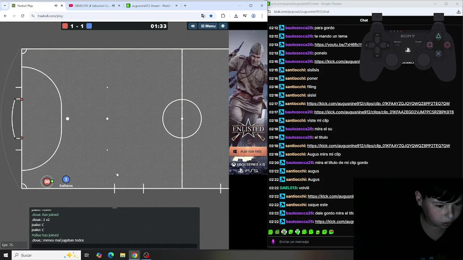Click the Chat header in Kick popout
Image resolution: width=463 pixels, height=260 pixels.
point(364,20)
